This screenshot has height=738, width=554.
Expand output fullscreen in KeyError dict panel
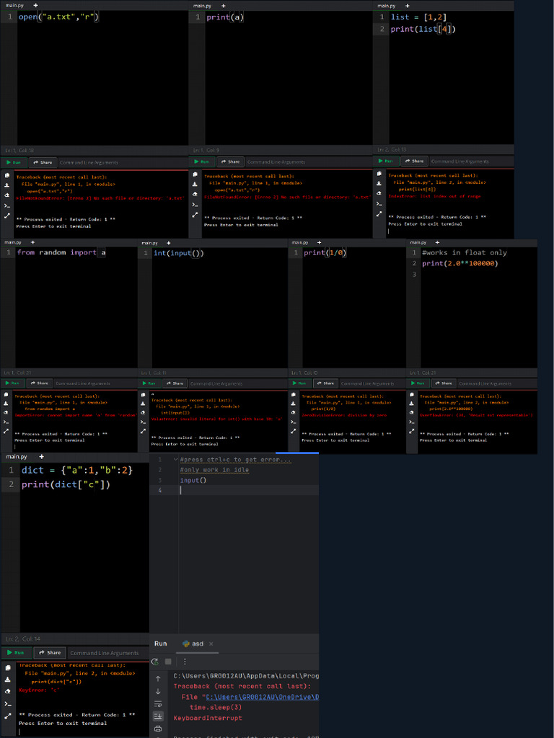coord(7,716)
